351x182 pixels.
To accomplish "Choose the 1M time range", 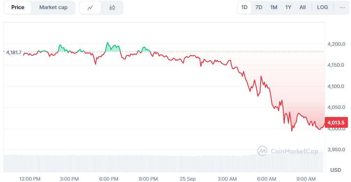I will 274,7.
